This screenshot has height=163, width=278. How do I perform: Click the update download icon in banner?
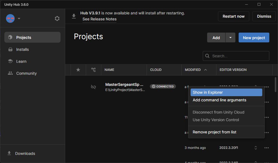click(x=74, y=16)
